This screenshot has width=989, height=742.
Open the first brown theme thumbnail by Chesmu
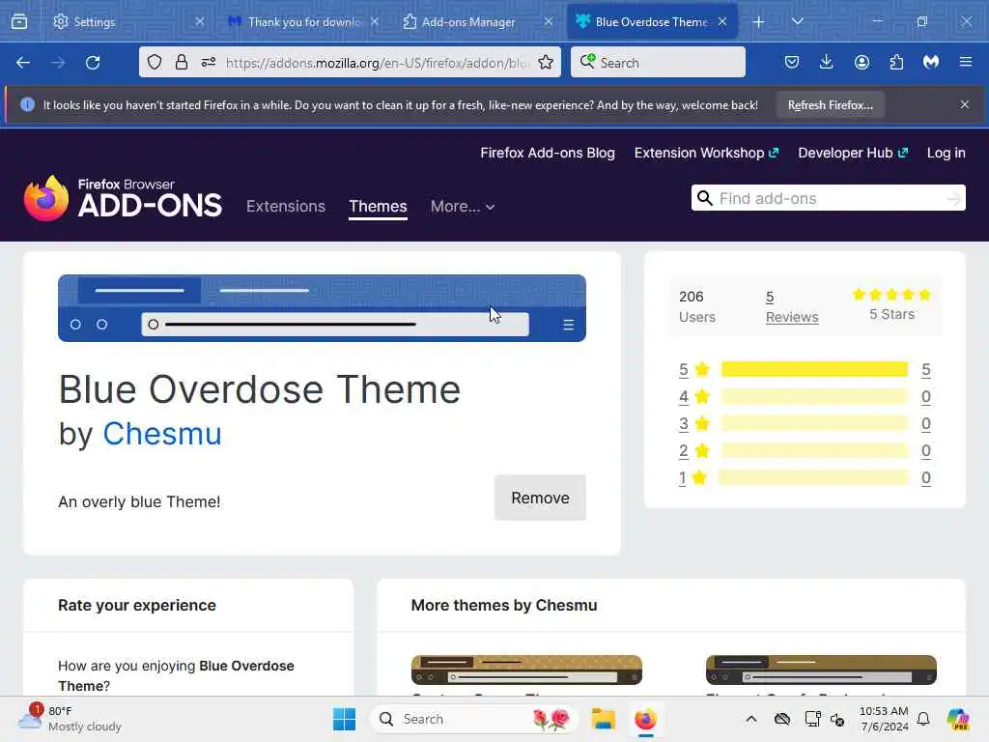point(526,670)
